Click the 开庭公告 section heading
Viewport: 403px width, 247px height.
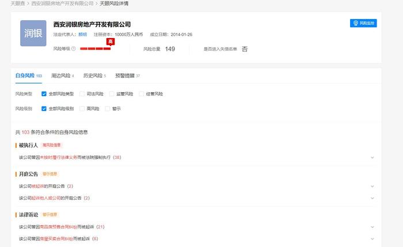[x=28, y=174]
